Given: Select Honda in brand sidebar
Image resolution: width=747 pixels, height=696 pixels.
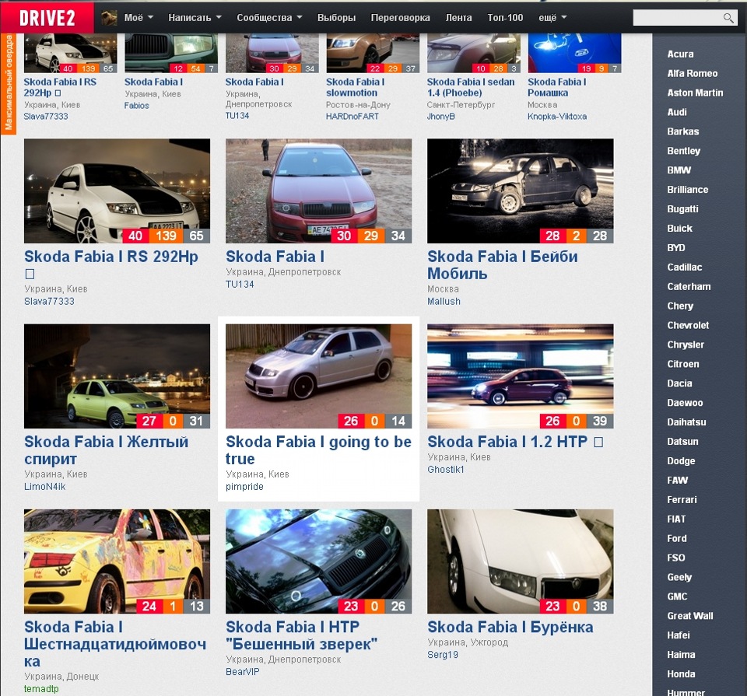Looking at the screenshot, I should (x=681, y=673).
